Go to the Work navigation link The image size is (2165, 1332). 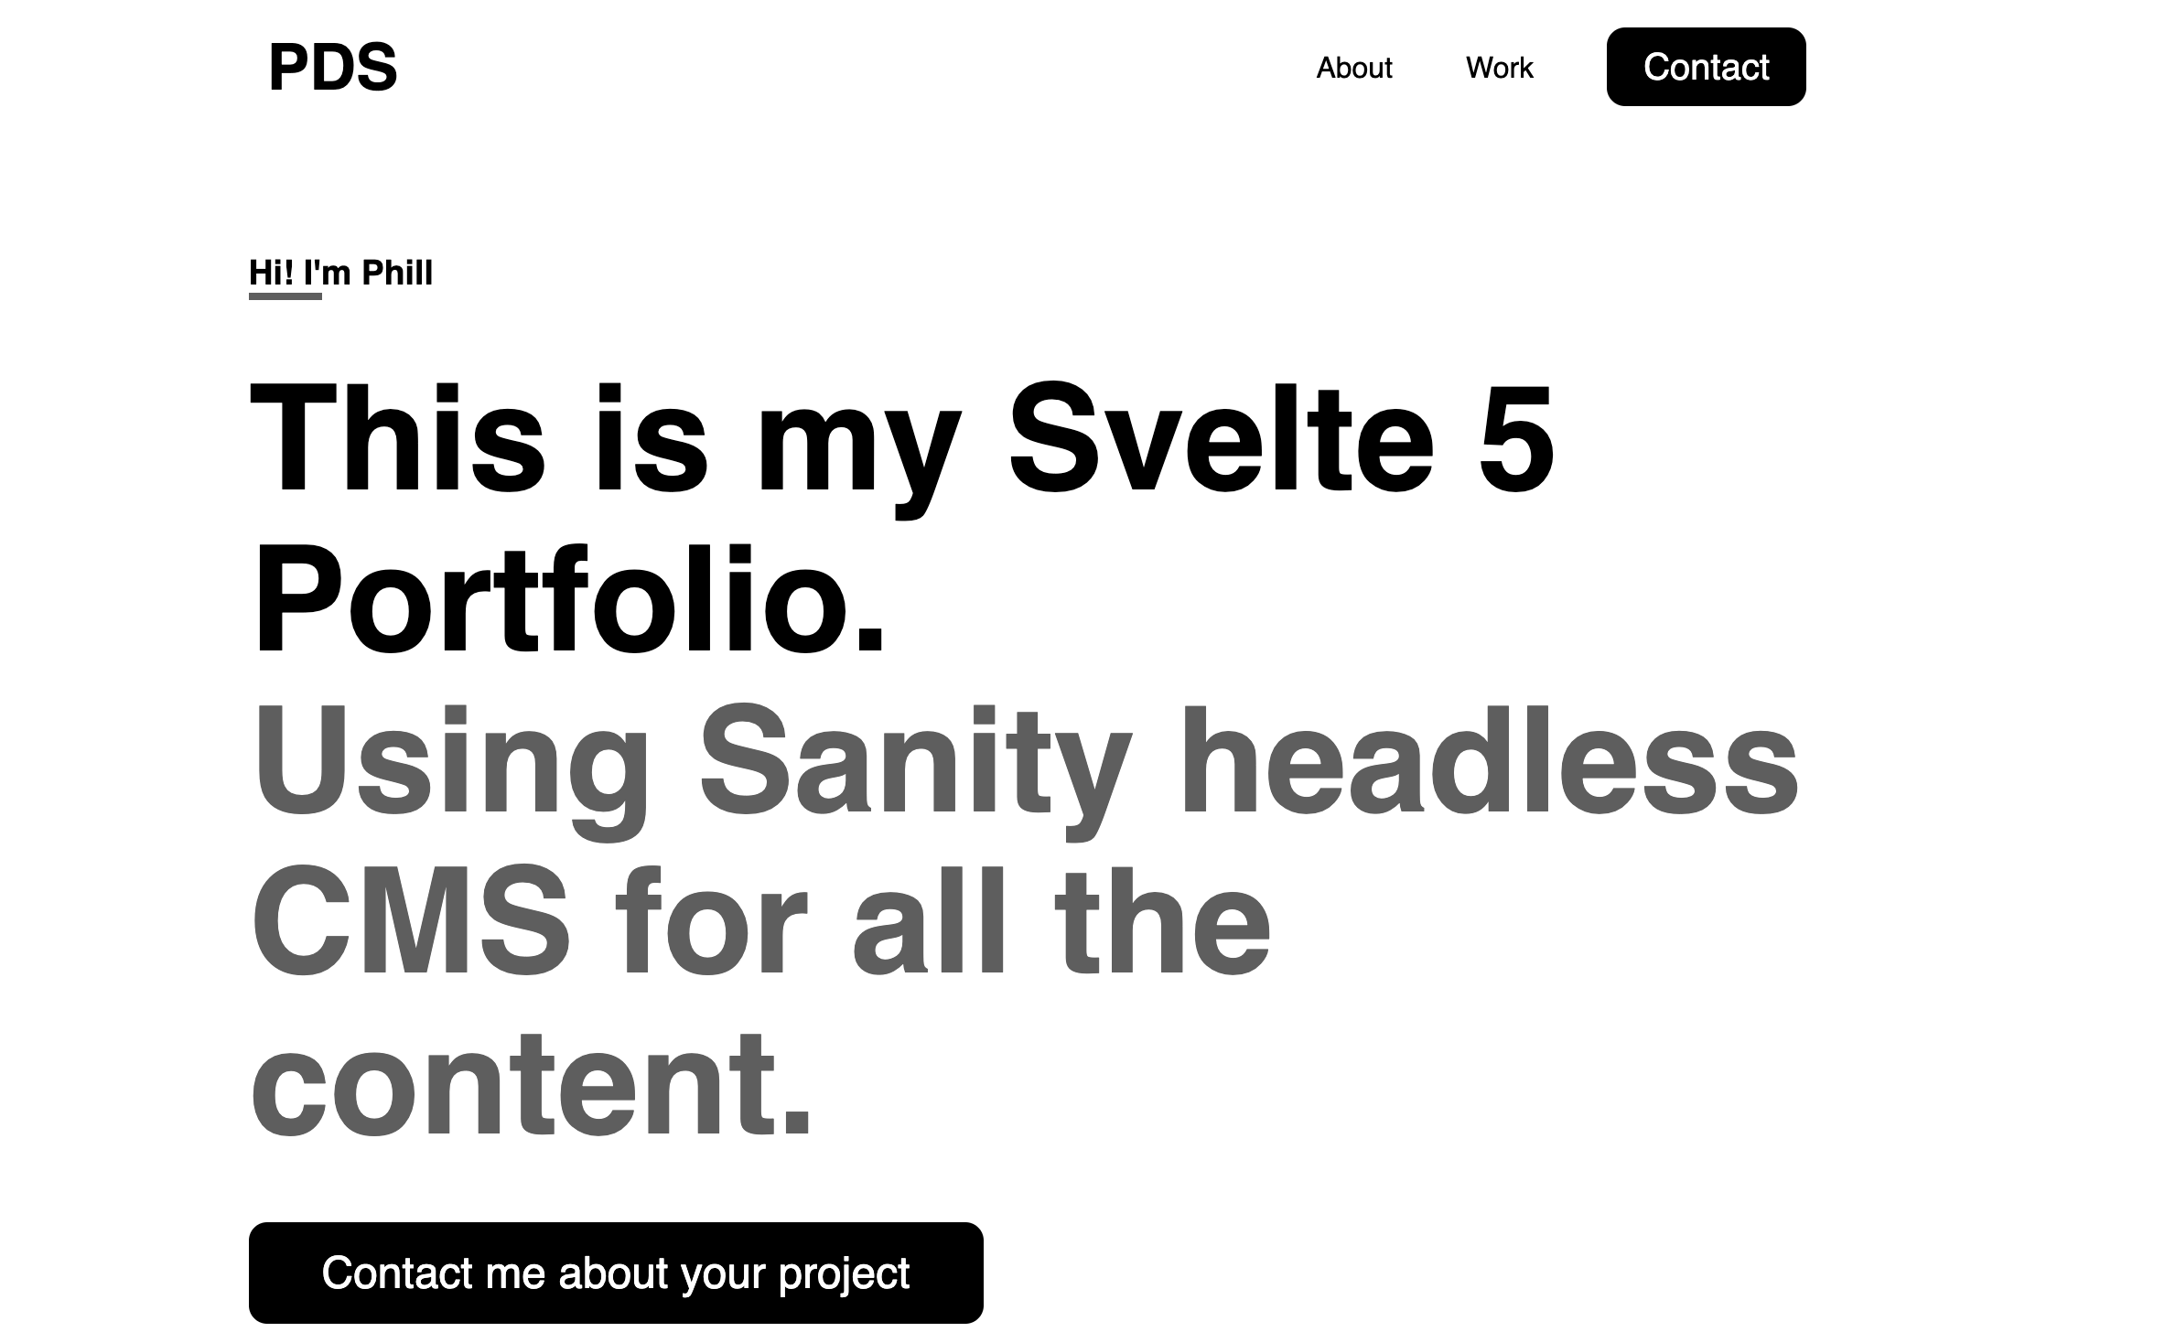[1499, 68]
